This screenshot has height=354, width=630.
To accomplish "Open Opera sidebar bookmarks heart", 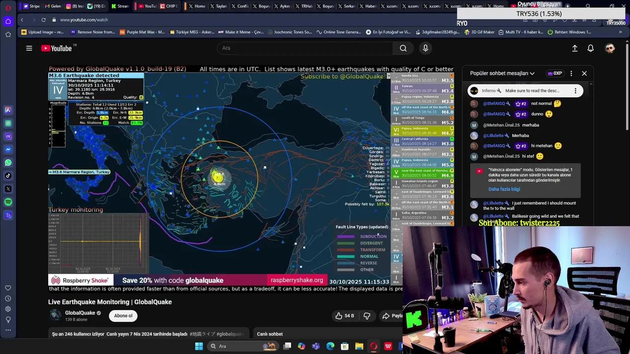I will [8, 288].
